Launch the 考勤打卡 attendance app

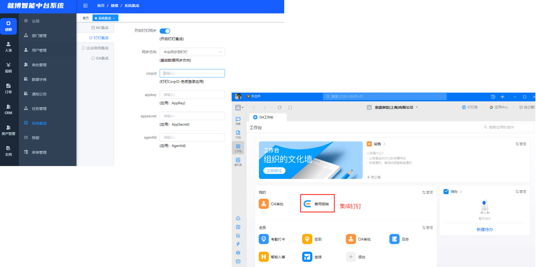pyautogui.click(x=263, y=239)
